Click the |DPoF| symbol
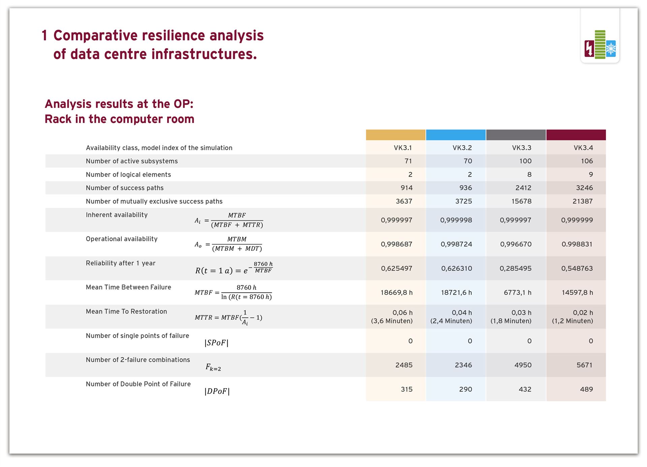647x467 pixels. point(217,391)
